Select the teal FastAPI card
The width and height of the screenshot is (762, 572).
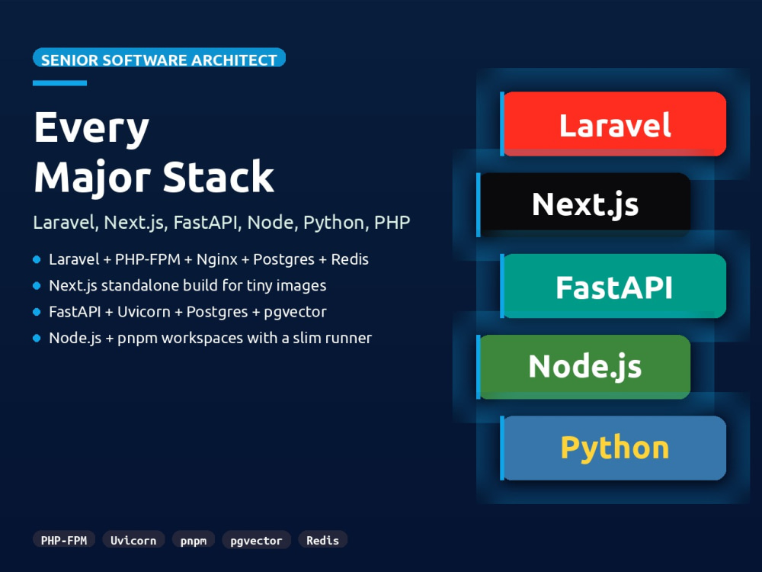click(x=613, y=286)
